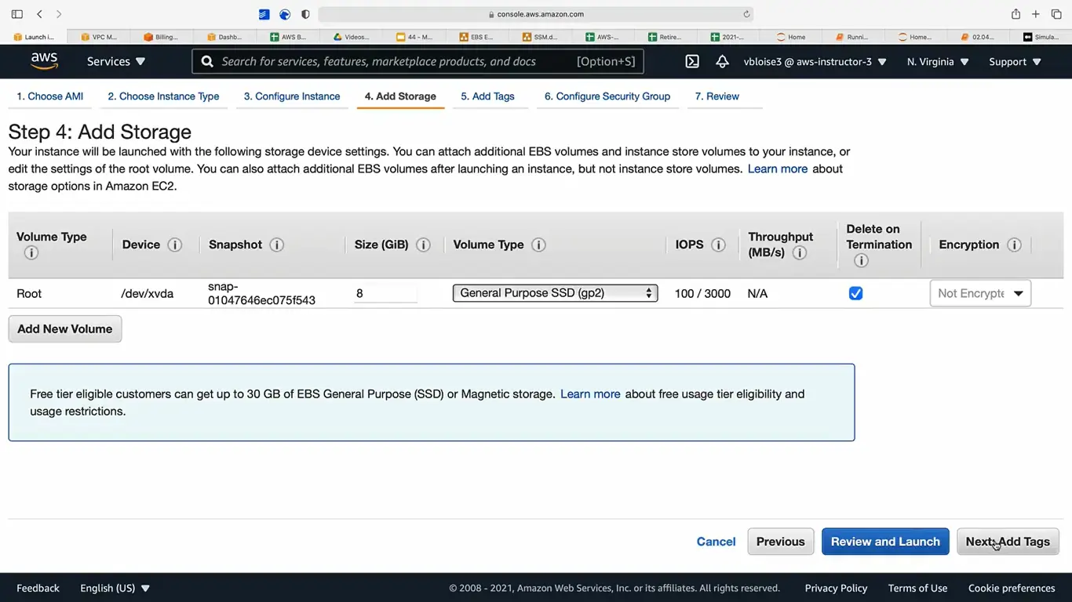1072x602 pixels.
Task: Open the notifications bell
Action: 722,61
